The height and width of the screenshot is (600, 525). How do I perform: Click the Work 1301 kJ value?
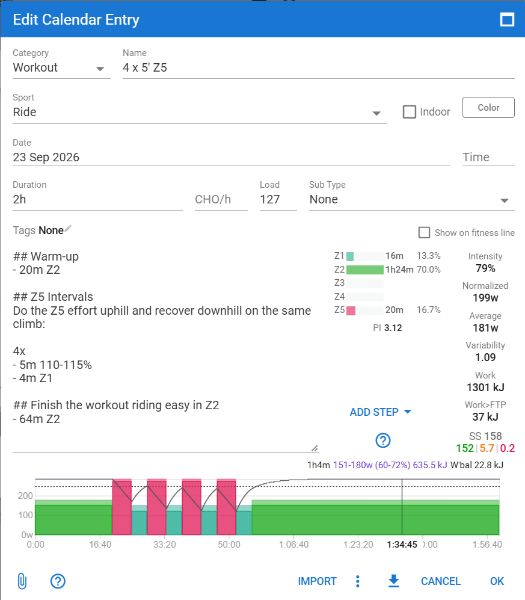tap(485, 387)
